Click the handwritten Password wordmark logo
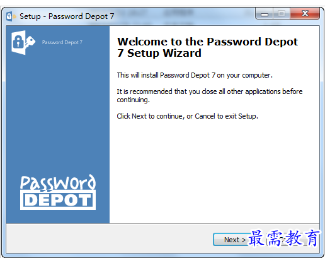The image size is (325, 258). (x=58, y=182)
